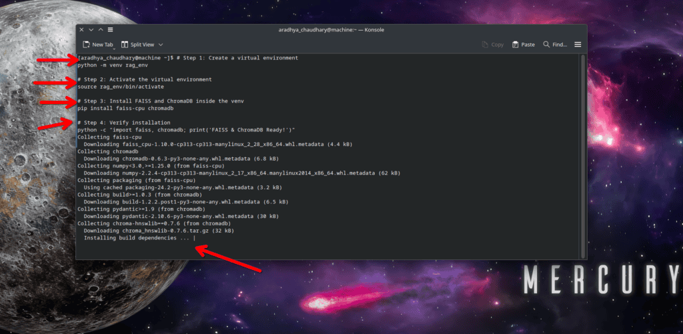Click the 'python -m venv rag_env' line
The image size is (683, 334).
(x=112, y=65)
